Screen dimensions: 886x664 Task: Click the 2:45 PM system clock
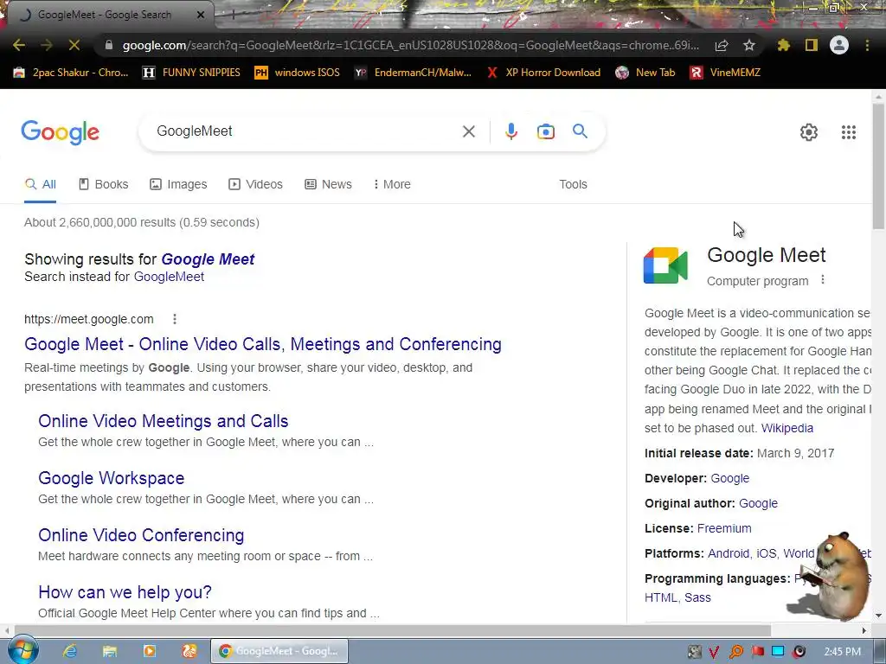pos(843,651)
